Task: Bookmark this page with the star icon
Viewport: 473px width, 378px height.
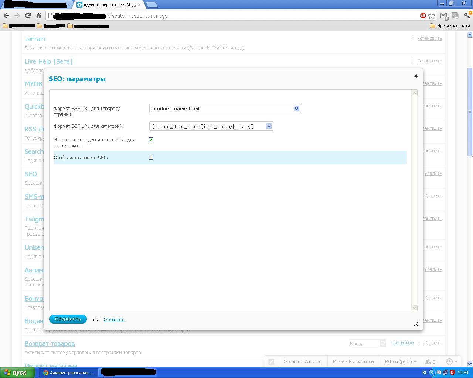Action: coord(431,16)
